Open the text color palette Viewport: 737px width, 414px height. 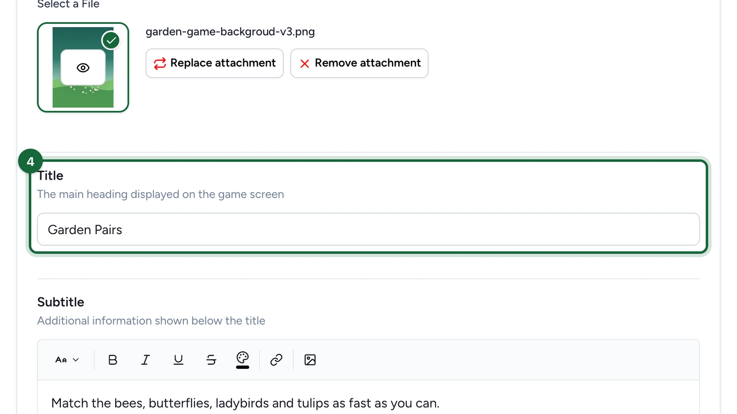[243, 360]
